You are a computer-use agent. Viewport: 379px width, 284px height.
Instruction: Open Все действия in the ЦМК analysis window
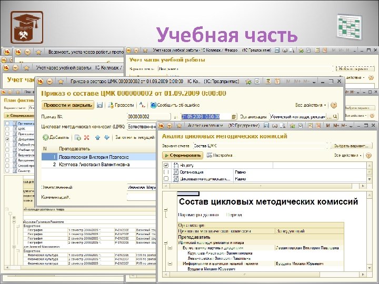tap(348, 155)
